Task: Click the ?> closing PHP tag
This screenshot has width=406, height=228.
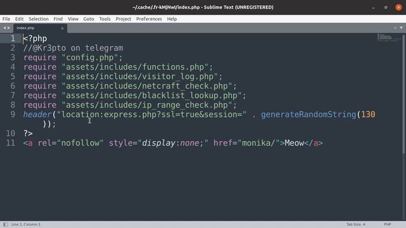Action: 28,134
